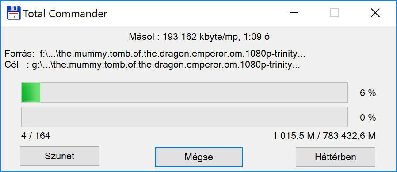Click the lower overall progress bar

point(184,117)
